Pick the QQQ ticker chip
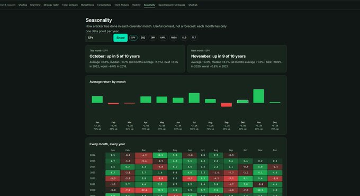Image resolution: width=360 pixels, height=196 pixels. point(143,38)
